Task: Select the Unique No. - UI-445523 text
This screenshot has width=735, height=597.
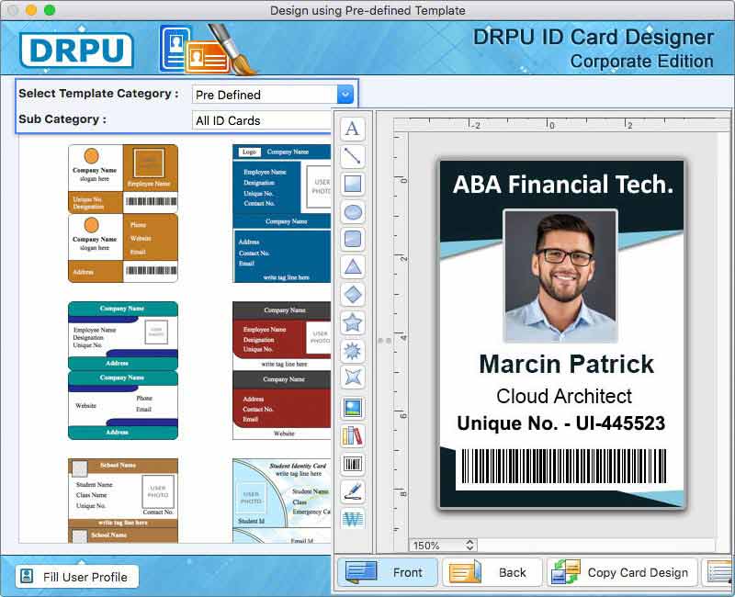Action: coord(561,423)
